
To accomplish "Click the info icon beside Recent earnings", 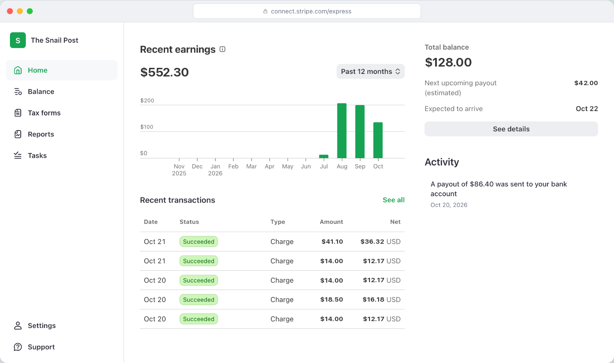I will [x=223, y=49].
